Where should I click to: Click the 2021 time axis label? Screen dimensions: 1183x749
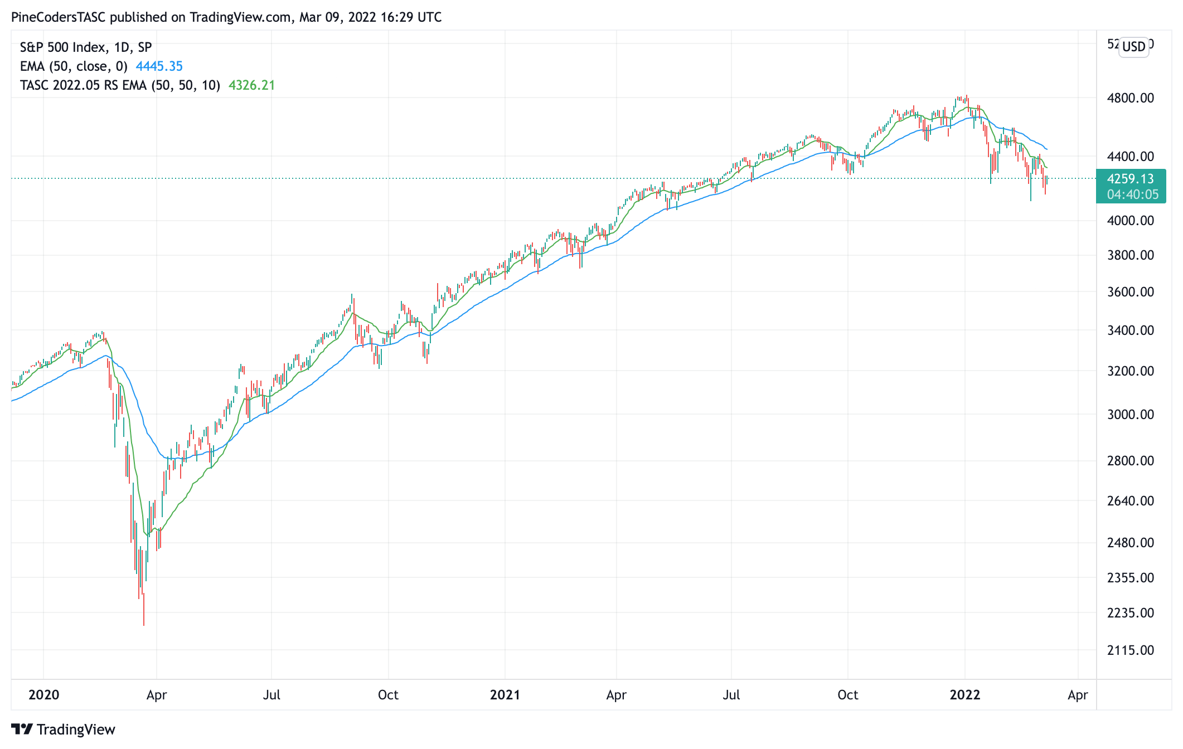[x=505, y=695]
